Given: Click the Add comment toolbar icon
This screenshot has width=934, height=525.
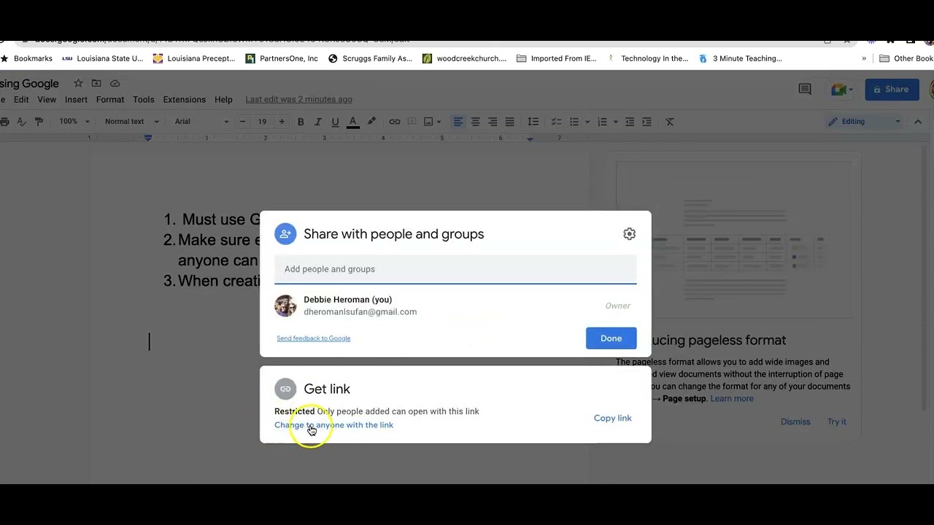Looking at the screenshot, I should 412,122.
